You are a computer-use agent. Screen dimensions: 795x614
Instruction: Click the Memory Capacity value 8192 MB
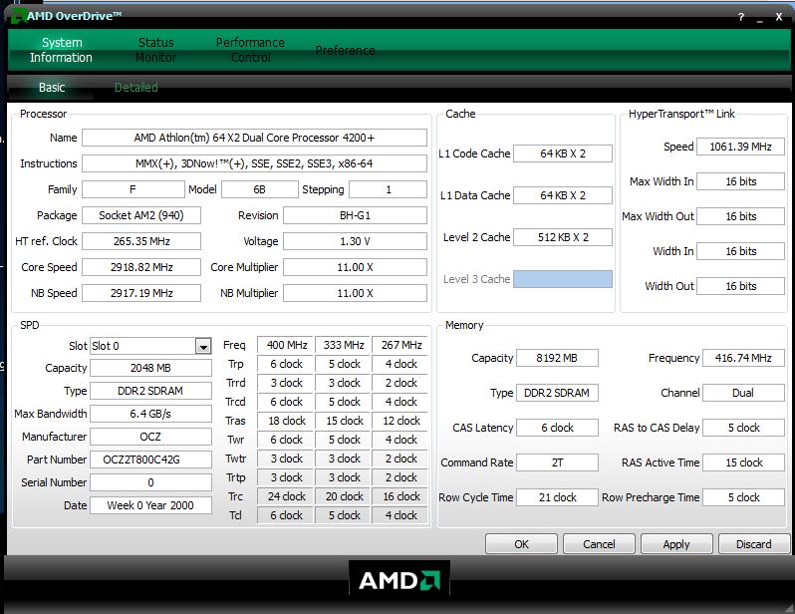tap(557, 358)
